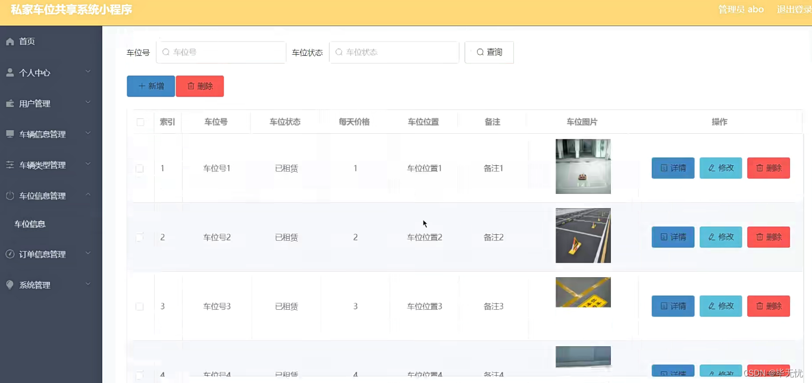Click the trash icon in row 车位号2
Viewport: 812px width, 383px height.
click(x=760, y=237)
